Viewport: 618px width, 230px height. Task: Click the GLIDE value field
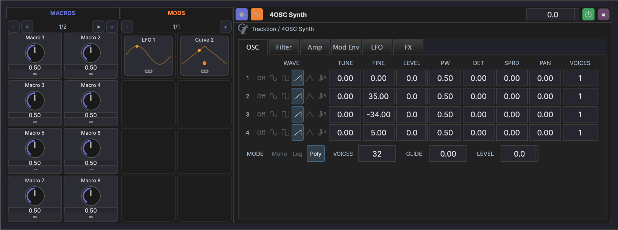point(448,154)
